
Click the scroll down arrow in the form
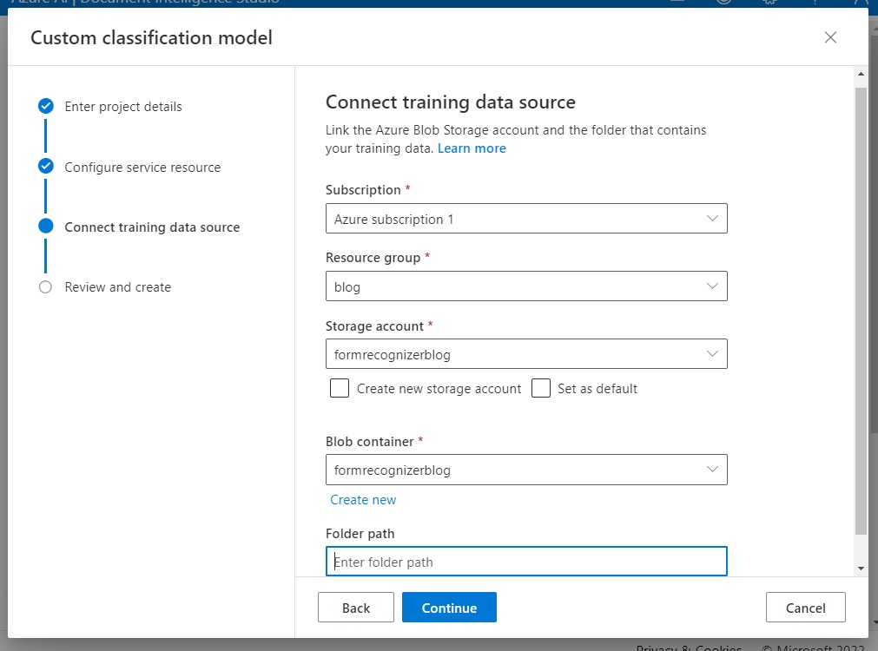coord(861,568)
